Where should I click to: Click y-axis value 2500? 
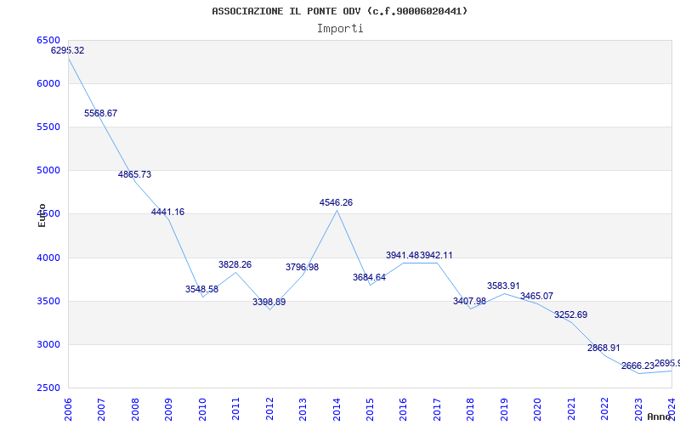tap(48, 388)
